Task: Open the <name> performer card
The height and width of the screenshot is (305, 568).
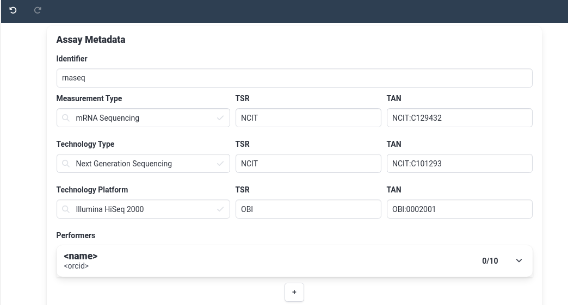Action: [x=294, y=261]
